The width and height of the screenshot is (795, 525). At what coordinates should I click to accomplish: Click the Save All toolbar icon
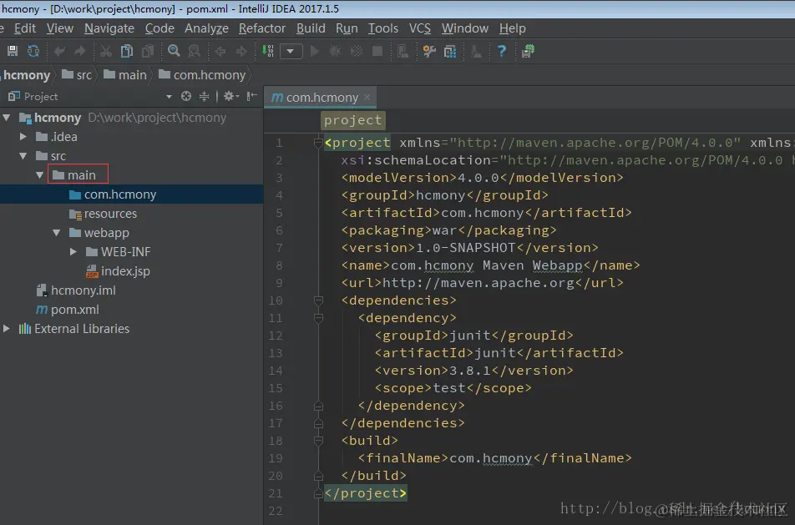tap(13, 51)
